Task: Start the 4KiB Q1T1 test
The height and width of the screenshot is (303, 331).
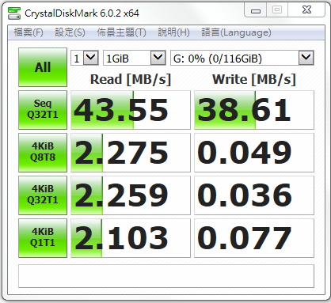Action: 43,238
